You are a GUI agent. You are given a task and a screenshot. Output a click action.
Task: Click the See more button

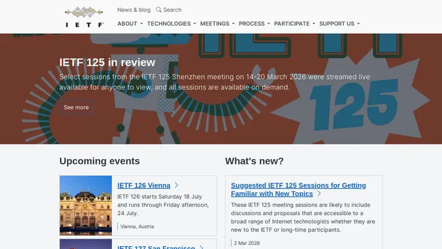pyautogui.click(x=76, y=107)
